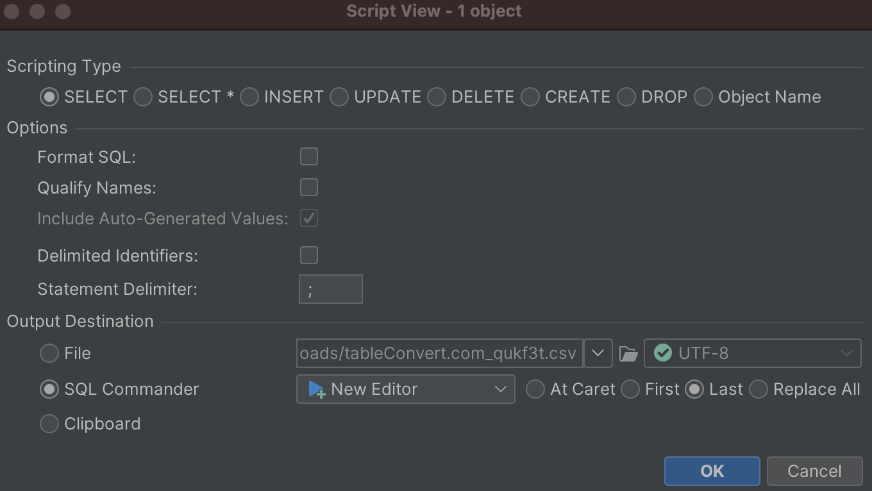Select File as output destination
The image size is (872, 491).
click(49, 353)
